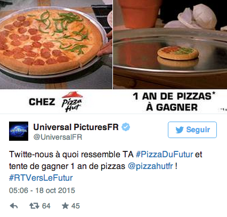Click the Pizza Hut logo
227x217 pixels.
tap(72, 102)
